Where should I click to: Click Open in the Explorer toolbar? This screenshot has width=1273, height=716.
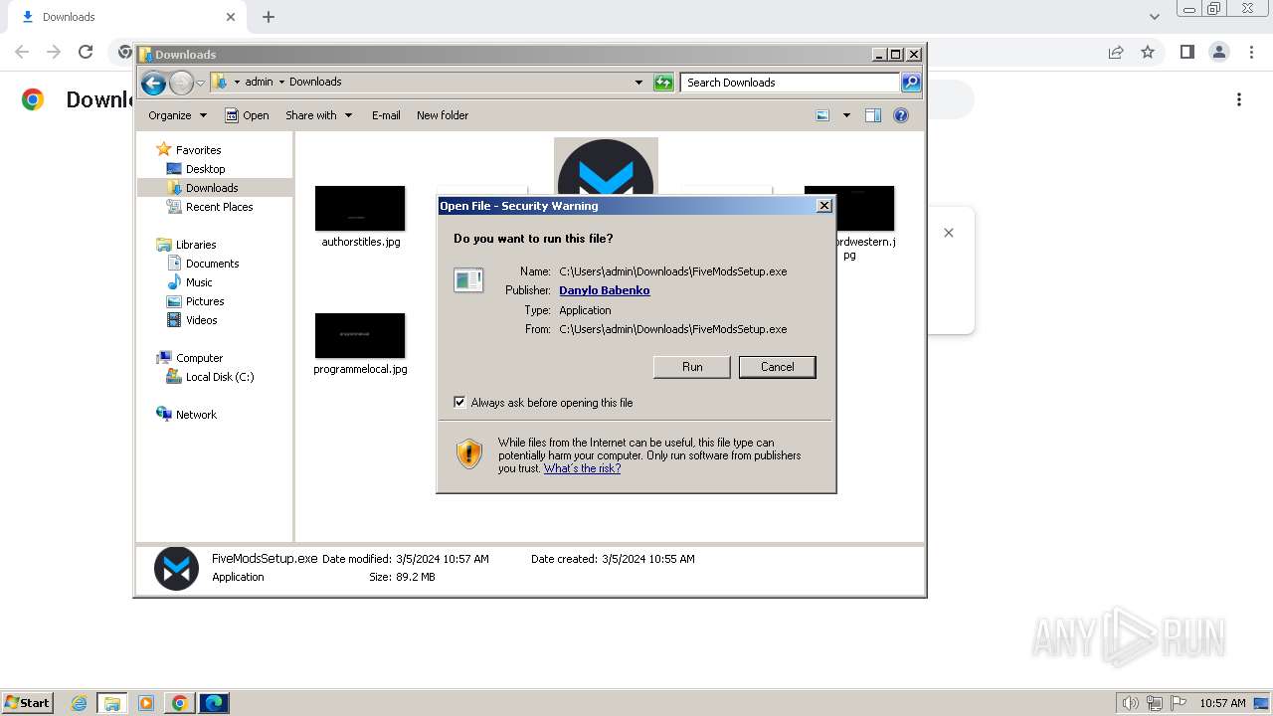(x=247, y=115)
